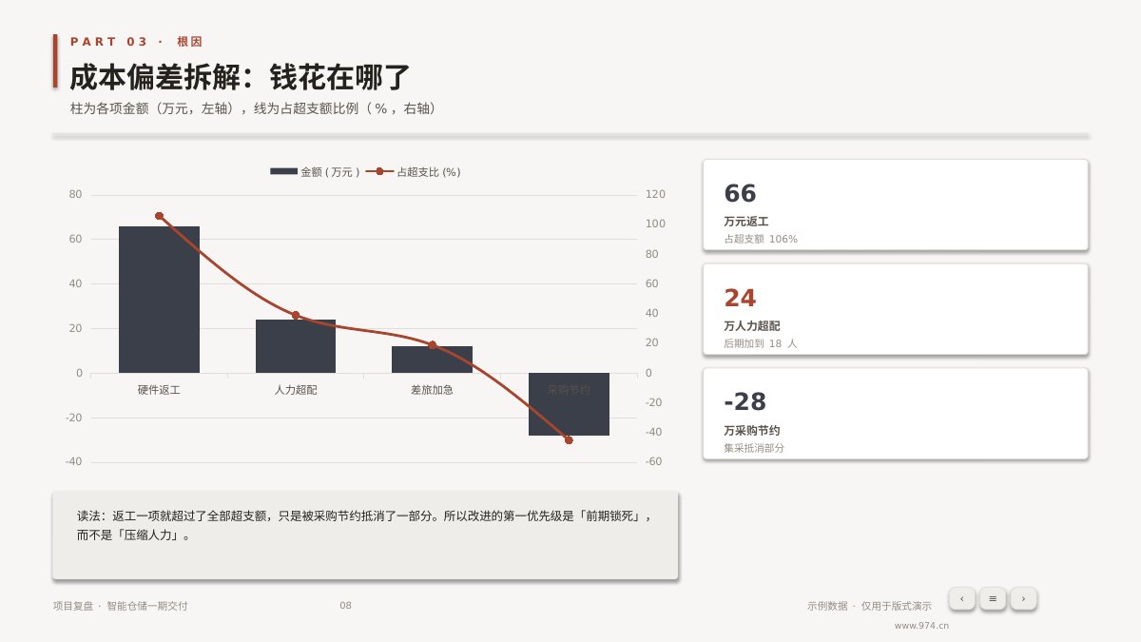Click the 人力超配 bar in chart
This screenshot has height=642, width=1141.
296,346
